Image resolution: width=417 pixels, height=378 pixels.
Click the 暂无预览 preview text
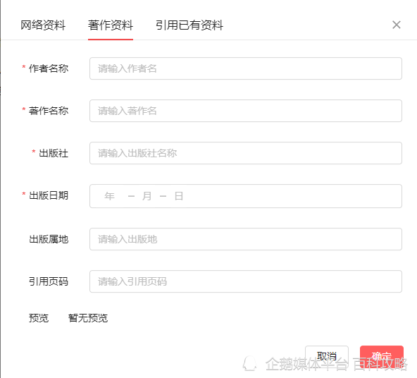coord(88,318)
